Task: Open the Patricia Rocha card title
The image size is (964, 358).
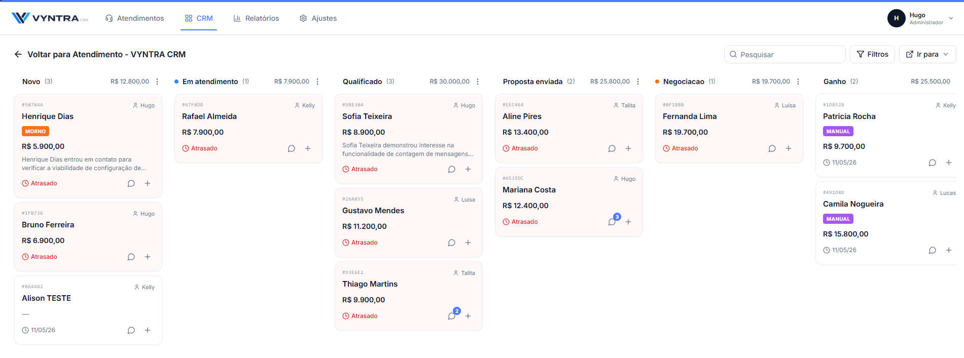Action: 849,116
